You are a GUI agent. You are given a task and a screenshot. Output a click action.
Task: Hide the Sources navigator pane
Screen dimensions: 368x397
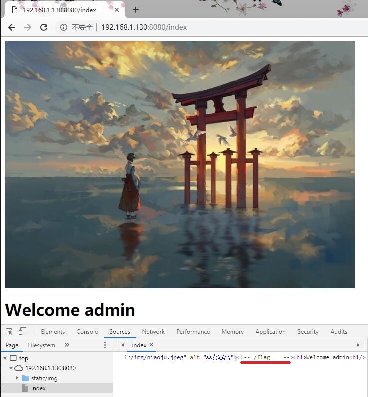point(121,345)
